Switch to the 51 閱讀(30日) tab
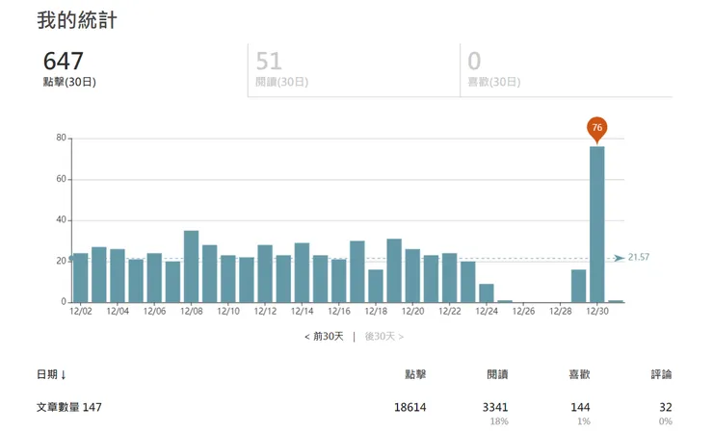This screenshot has width=713, height=431. click(x=354, y=70)
